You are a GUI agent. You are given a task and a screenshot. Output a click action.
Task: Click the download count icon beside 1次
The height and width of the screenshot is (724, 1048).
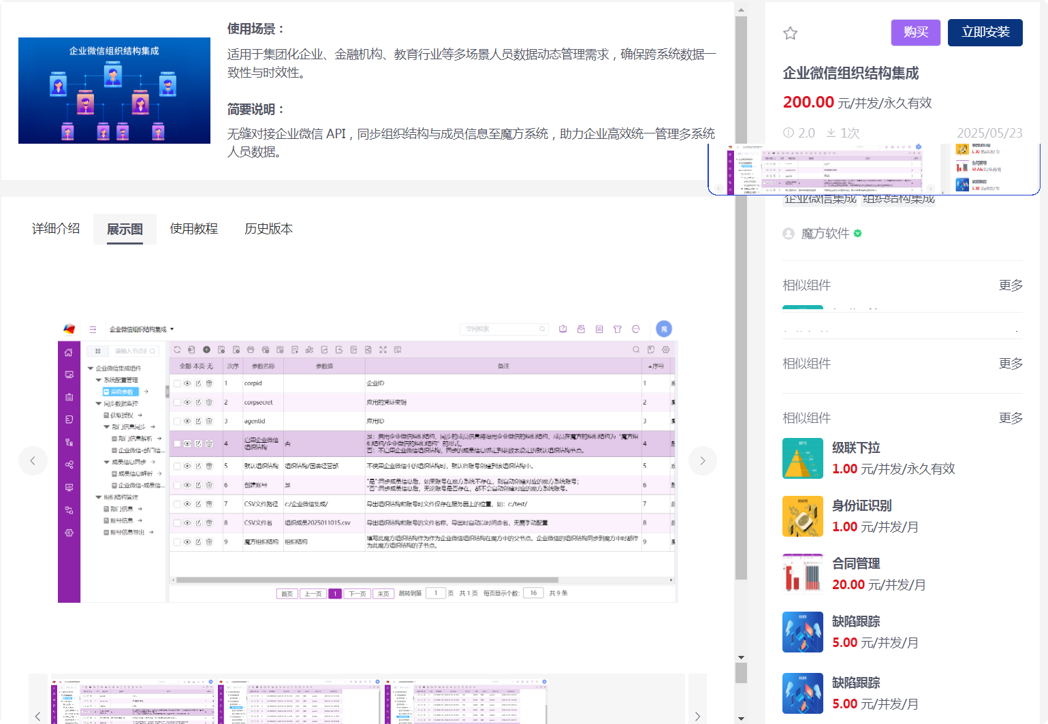click(x=831, y=133)
